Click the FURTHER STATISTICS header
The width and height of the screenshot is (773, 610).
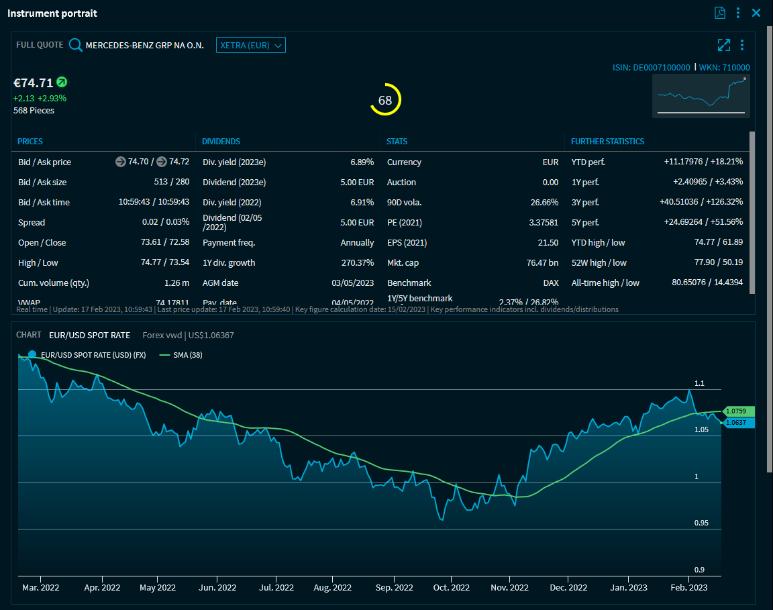(x=607, y=142)
